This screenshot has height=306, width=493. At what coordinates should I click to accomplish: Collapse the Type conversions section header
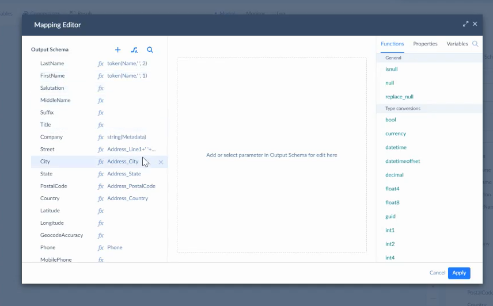coord(403,108)
